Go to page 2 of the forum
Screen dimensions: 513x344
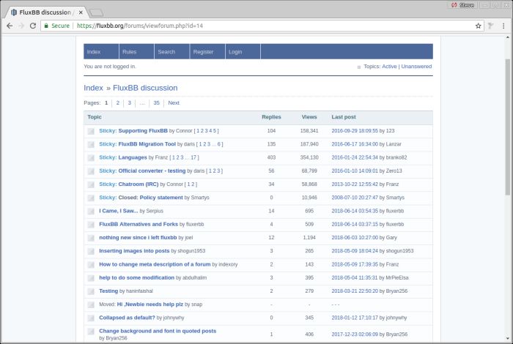click(118, 103)
